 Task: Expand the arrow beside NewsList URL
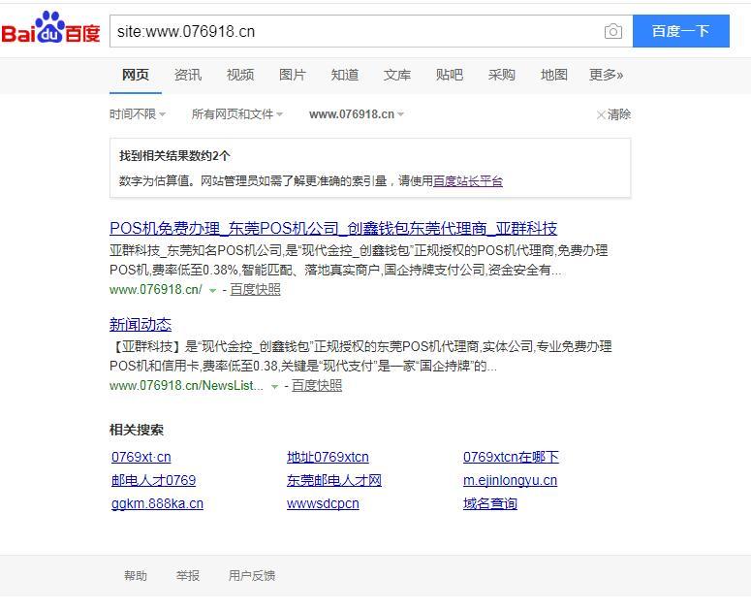[x=274, y=386]
